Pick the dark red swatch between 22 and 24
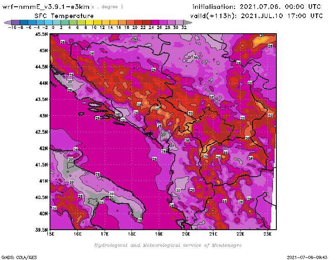Viewport: 336px width, 260px height. [147, 22]
